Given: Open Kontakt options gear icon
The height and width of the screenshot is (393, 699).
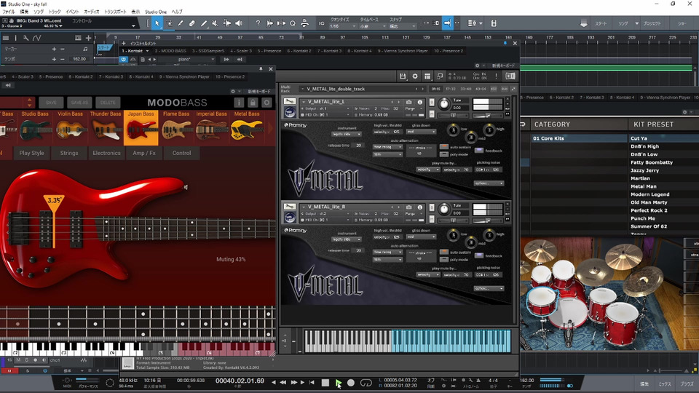Looking at the screenshot, I should coord(415,76).
